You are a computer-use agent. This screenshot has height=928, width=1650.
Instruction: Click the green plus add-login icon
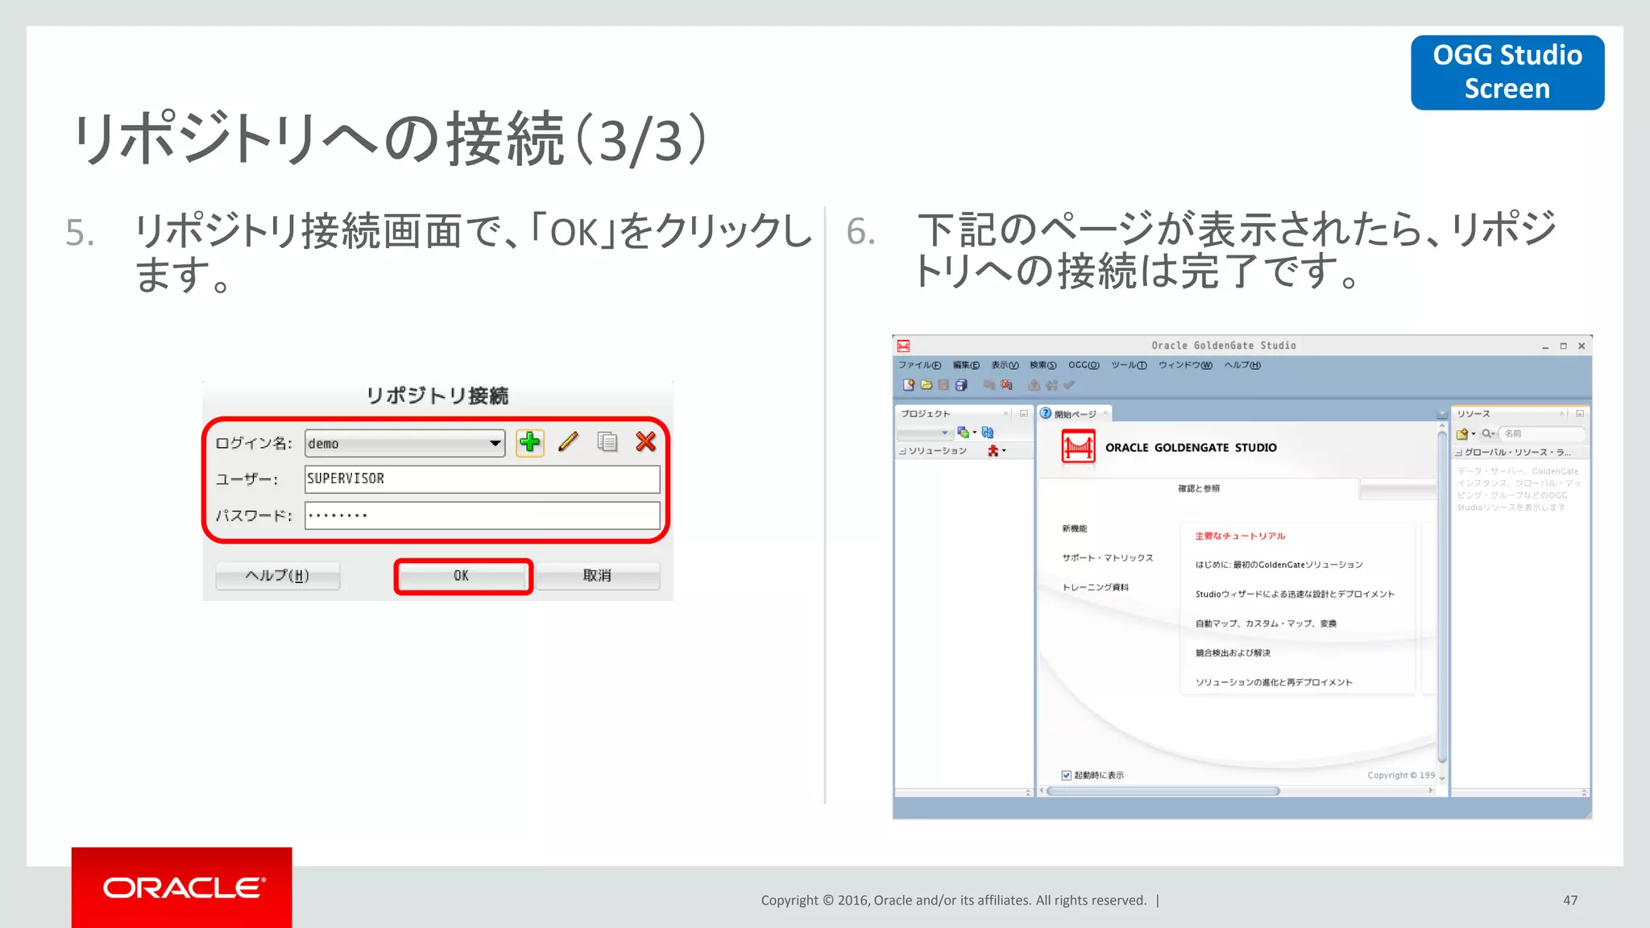(529, 442)
